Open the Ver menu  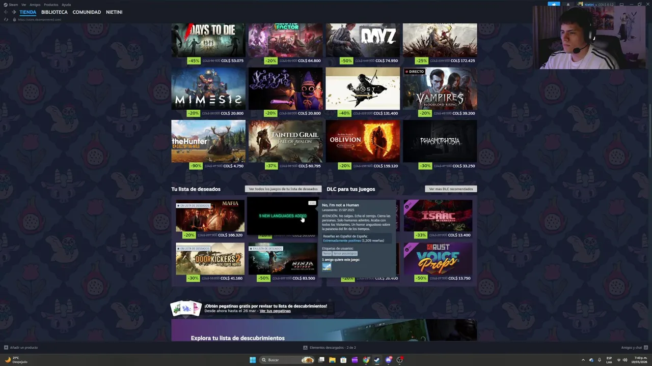[23, 5]
